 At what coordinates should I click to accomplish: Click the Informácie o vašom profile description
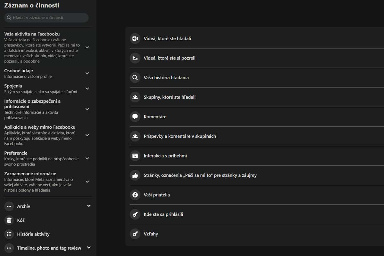(28, 76)
